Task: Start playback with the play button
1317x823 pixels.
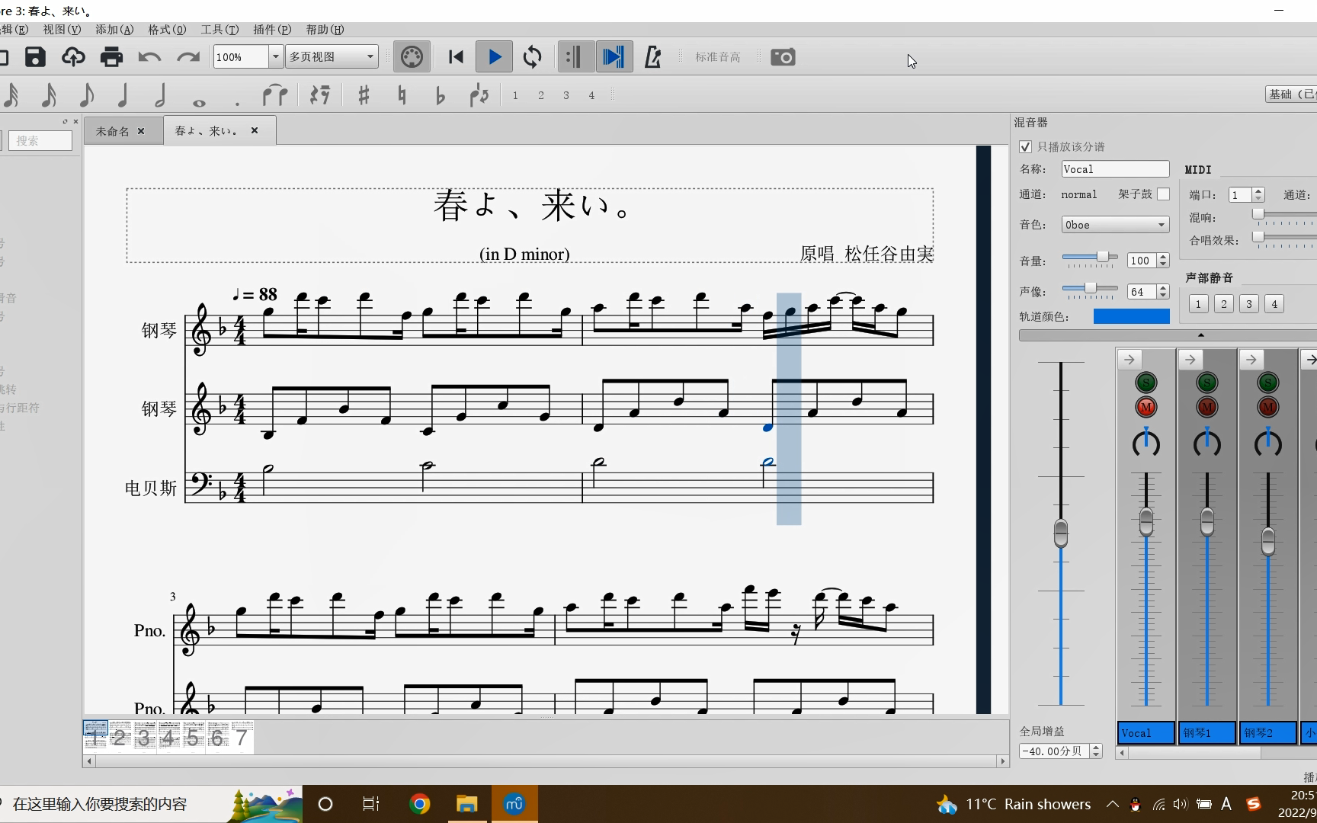Action: pos(494,57)
